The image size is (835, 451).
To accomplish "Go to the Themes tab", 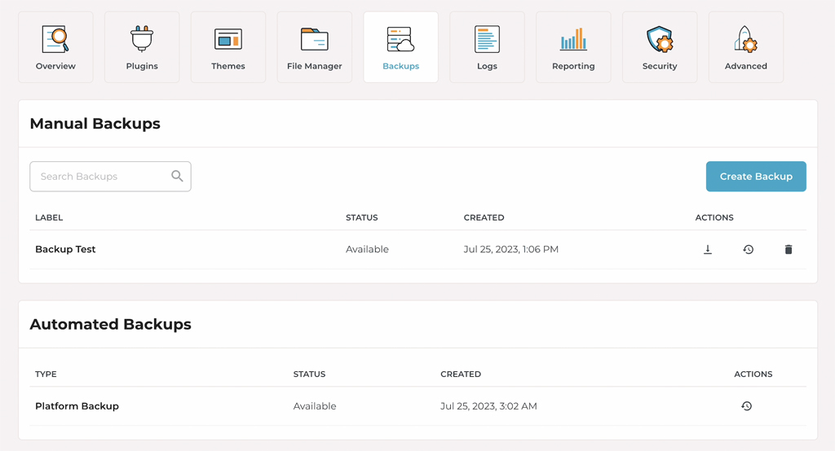I will 228,47.
